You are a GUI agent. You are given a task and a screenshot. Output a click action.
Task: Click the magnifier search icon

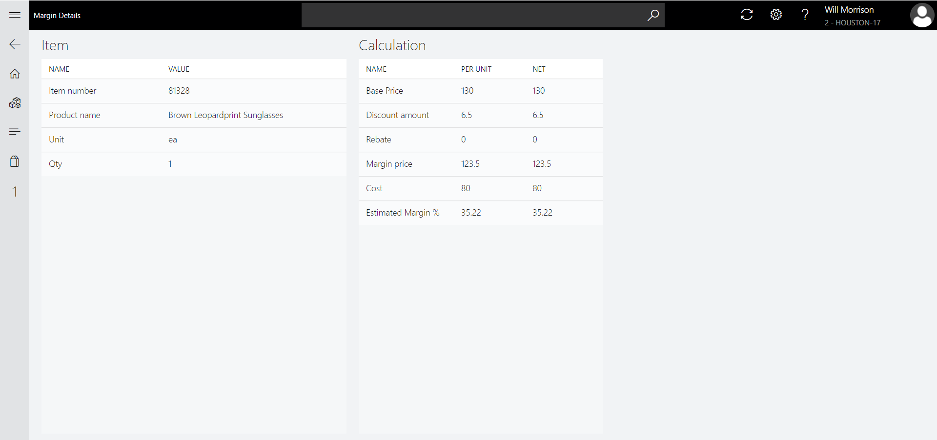point(652,15)
